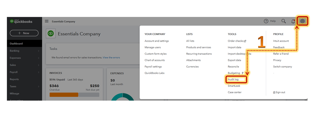Click the Essentials Company logo icon
The width and height of the screenshot is (326, 117).
pos(51,34)
